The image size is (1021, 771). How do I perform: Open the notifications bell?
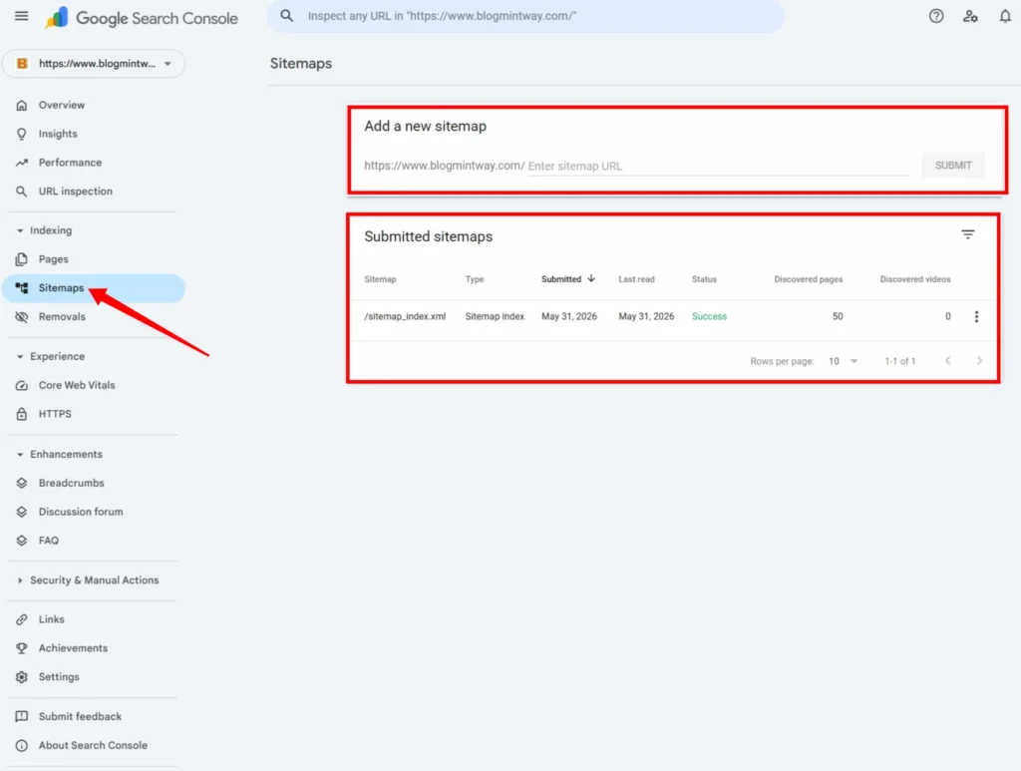coord(1005,16)
